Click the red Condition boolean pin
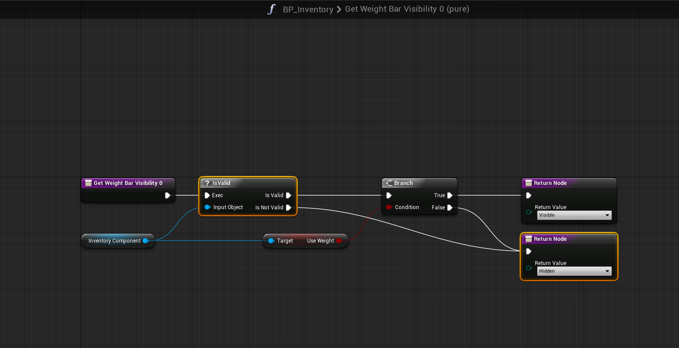Image resolution: width=679 pixels, height=348 pixels. click(389, 207)
